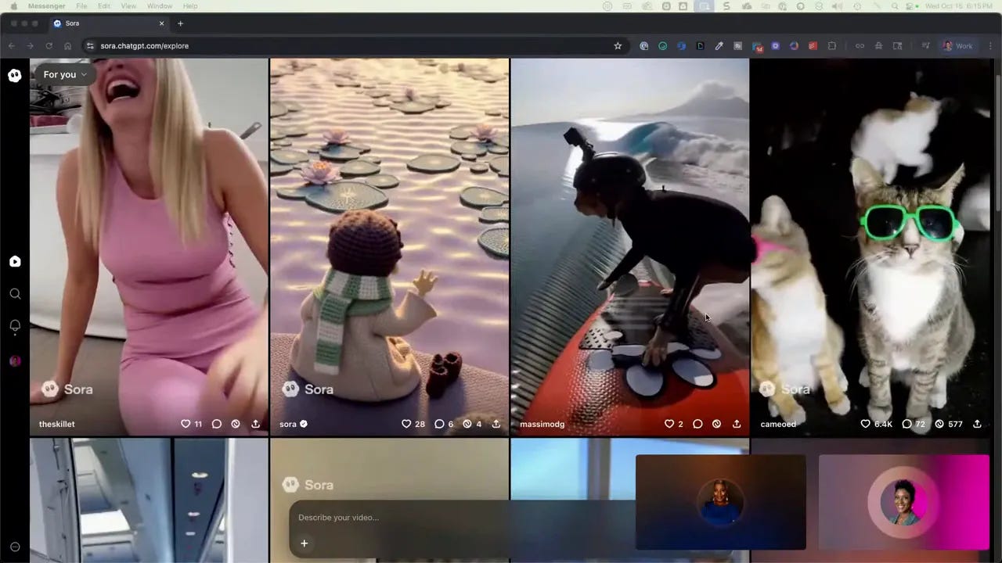Viewport: 1002px width, 563px height.
Task: Share massimodg's surfing video
Action: 737,424
